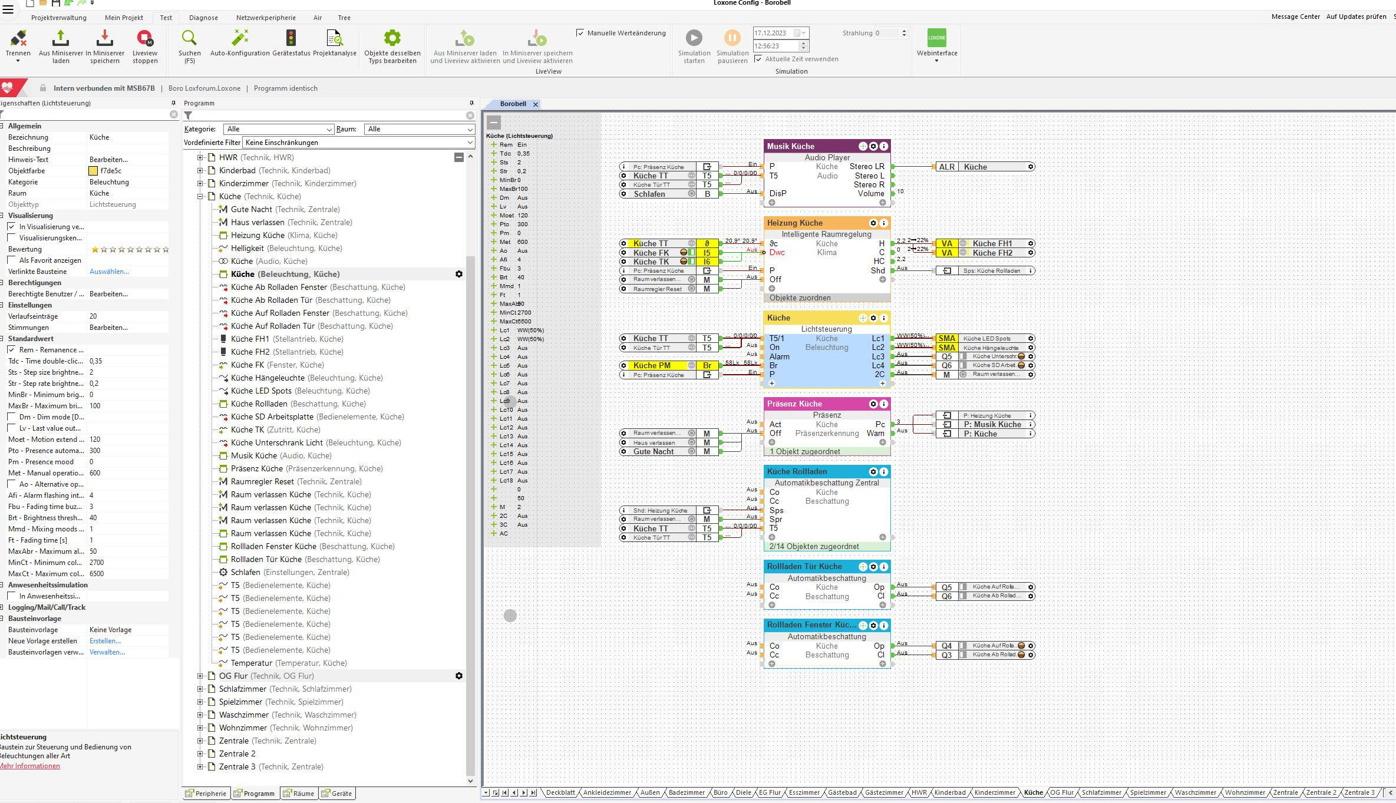
Task: Stop Liveview with the Liveview stoppen icon
Action: tap(145, 39)
